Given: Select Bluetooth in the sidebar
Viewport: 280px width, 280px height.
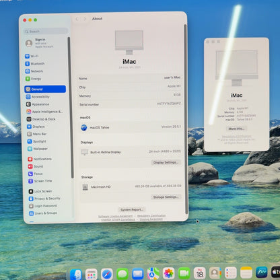Looking at the screenshot, I should coord(35,64).
